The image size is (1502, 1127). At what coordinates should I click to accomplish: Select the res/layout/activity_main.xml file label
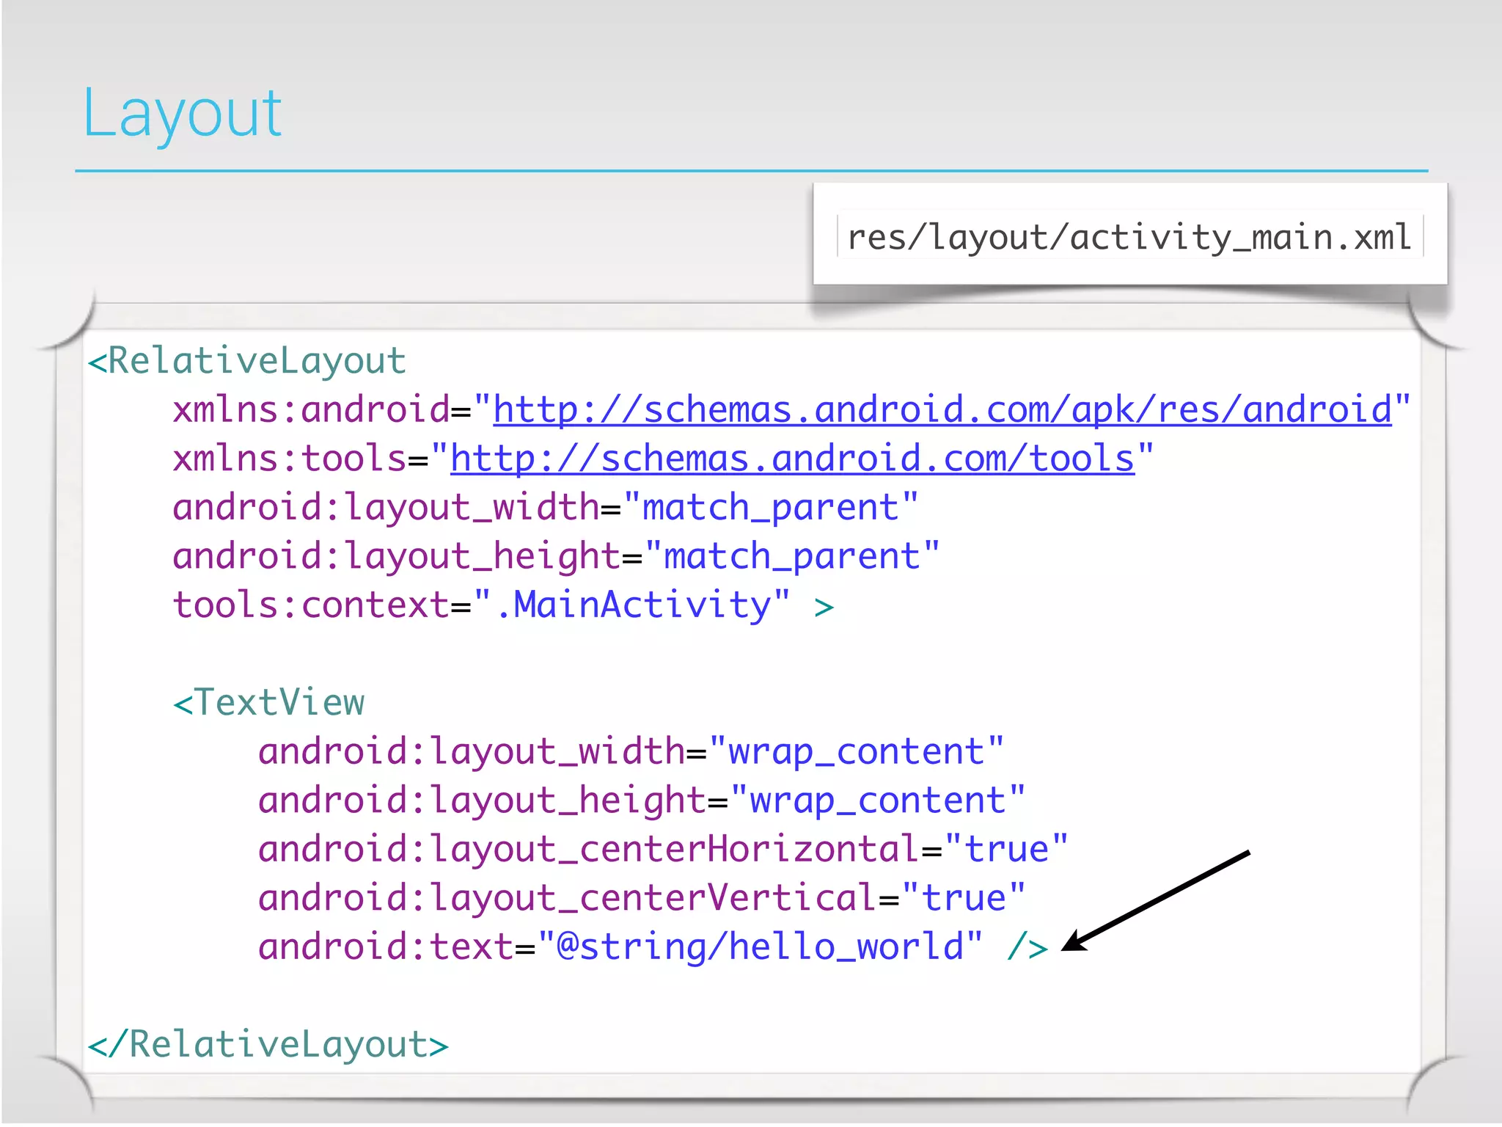(x=1129, y=237)
